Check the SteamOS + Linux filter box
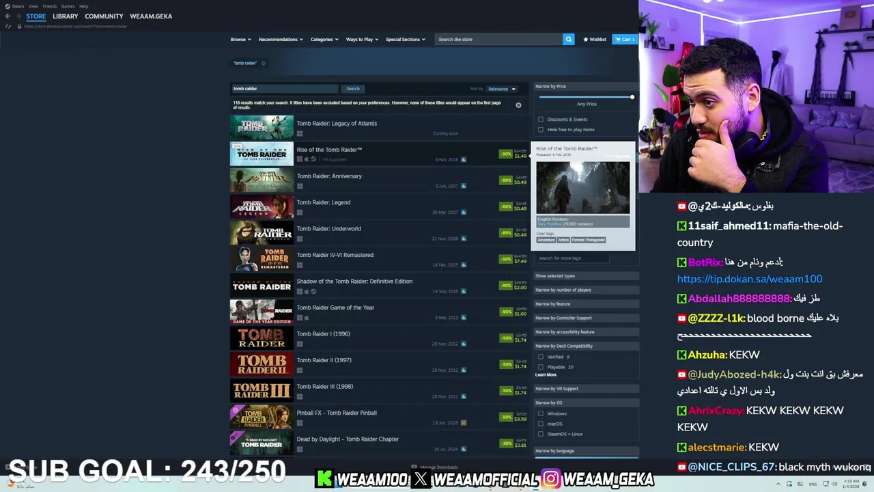Viewport: 874px width, 492px height. click(x=541, y=434)
